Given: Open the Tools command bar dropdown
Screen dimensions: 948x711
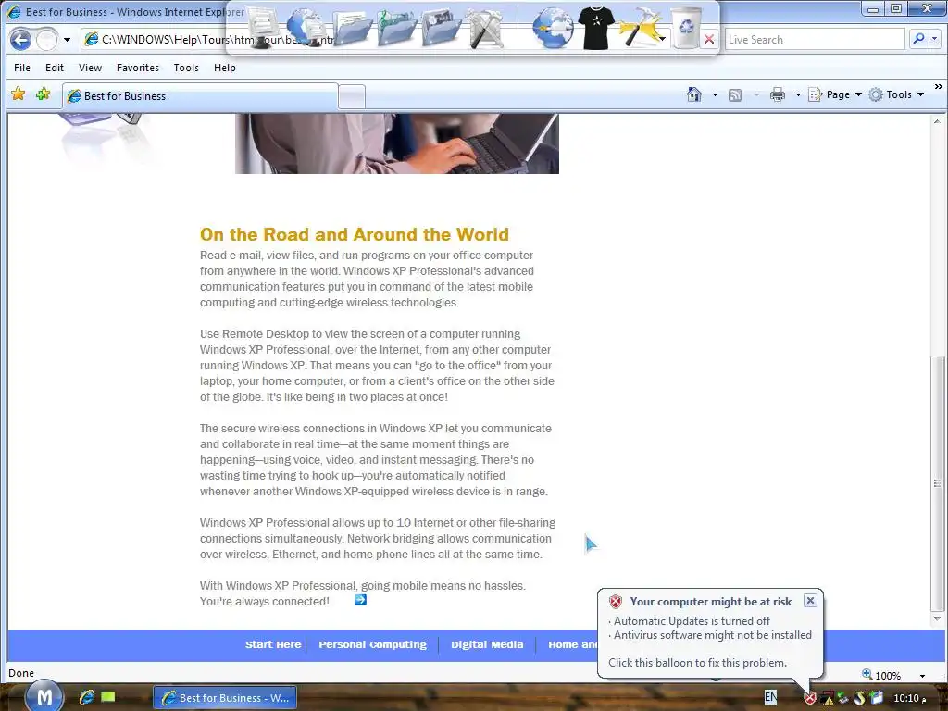Looking at the screenshot, I should tap(896, 95).
